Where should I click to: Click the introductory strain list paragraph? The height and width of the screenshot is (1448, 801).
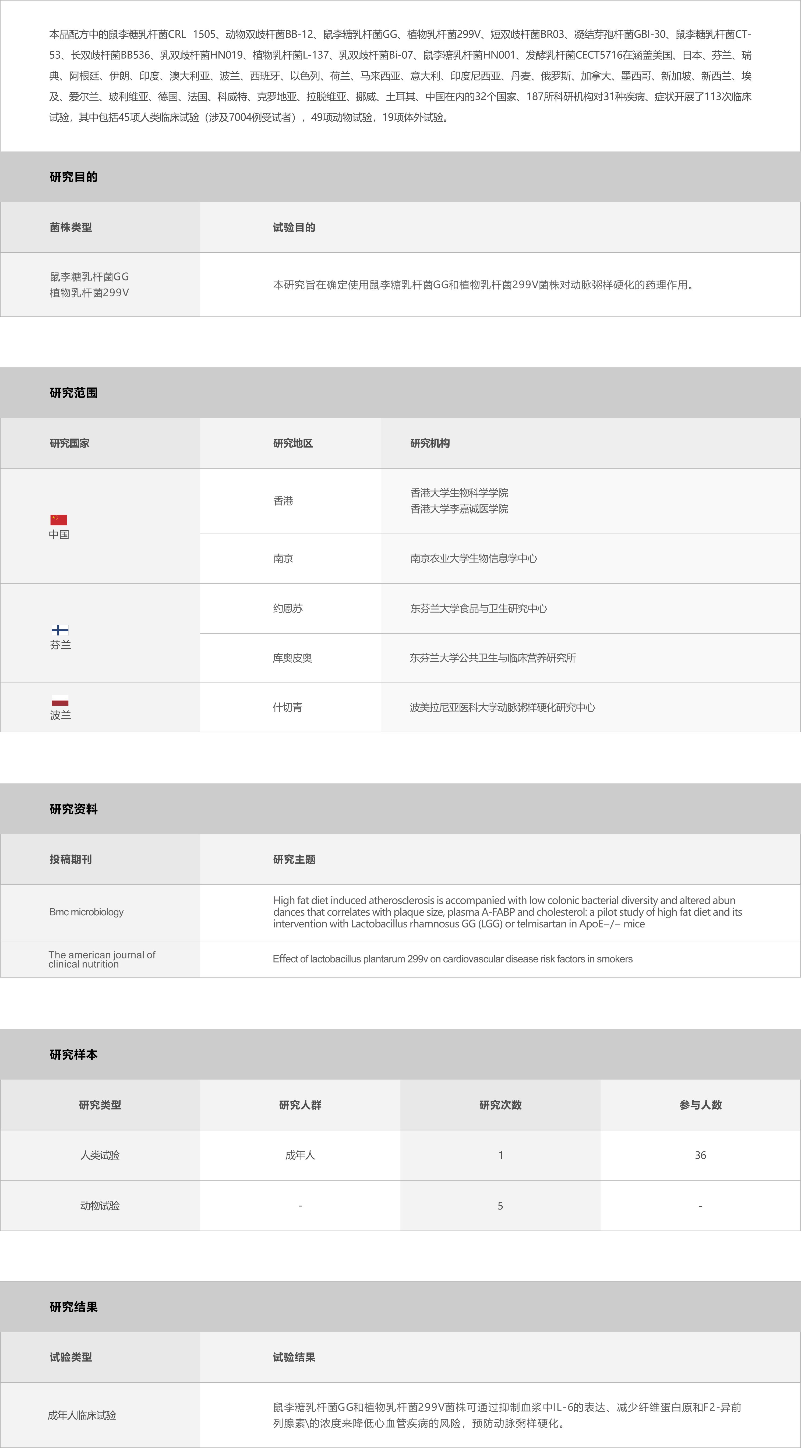400,76
